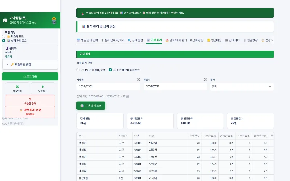Switch to the 급여이체 tab

click(232, 40)
